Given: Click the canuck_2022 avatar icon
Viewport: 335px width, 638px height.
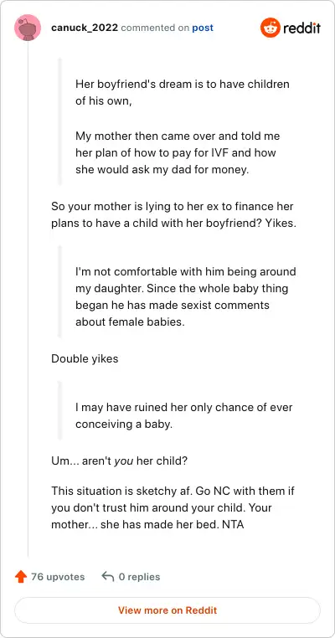Looking at the screenshot, I should pyautogui.click(x=28, y=28).
